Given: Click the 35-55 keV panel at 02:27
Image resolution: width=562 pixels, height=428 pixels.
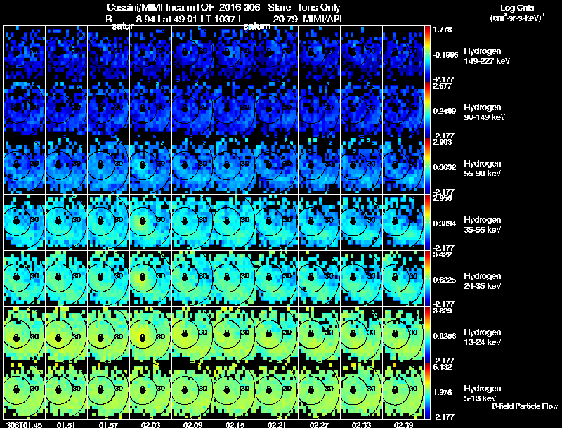Looking at the screenshot, I should [320, 223].
